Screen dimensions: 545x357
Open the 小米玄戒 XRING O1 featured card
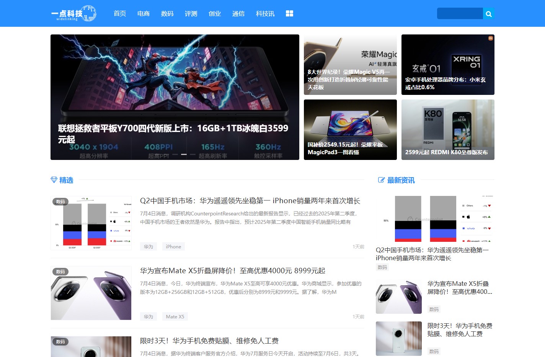click(x=448, y=65)
